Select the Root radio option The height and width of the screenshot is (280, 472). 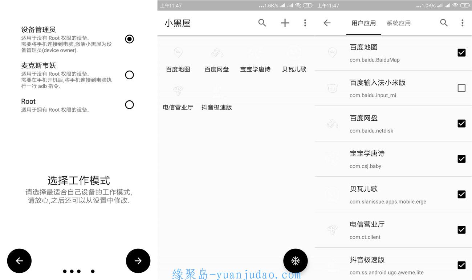pyautogui.click(x=129, y=105)
